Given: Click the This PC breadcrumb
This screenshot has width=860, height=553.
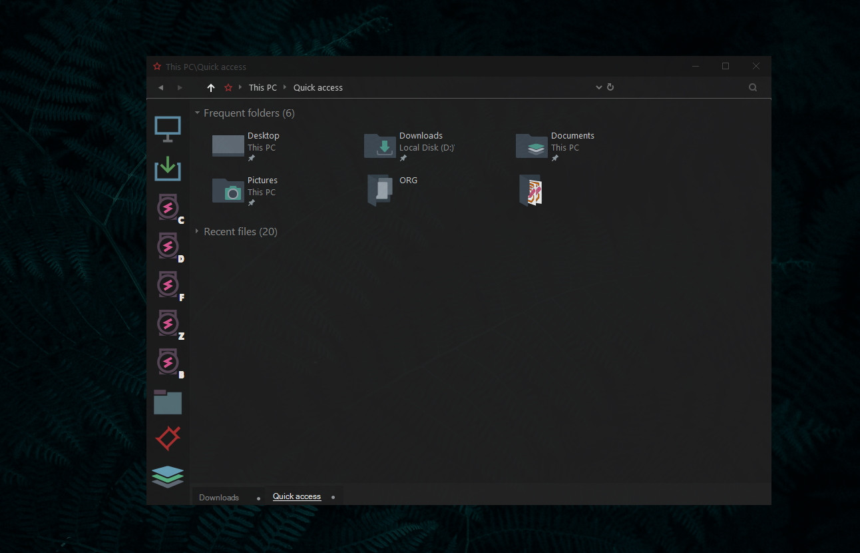Looking at the screenshot, I should [x=263, y=88].
